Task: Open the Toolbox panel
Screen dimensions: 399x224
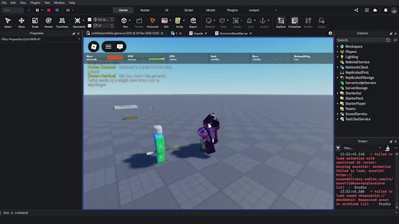Action: tap(308, 22)
